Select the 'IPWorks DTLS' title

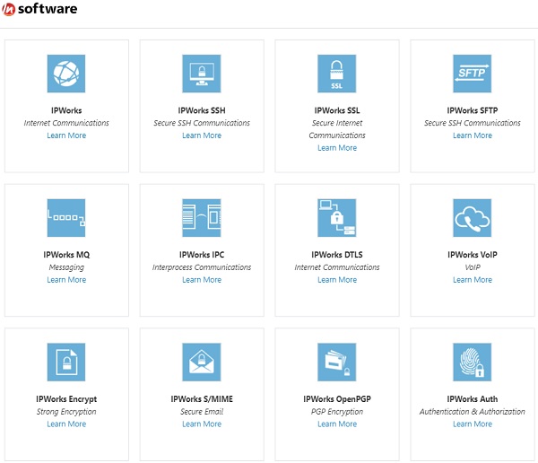click(x=337, y=255)
